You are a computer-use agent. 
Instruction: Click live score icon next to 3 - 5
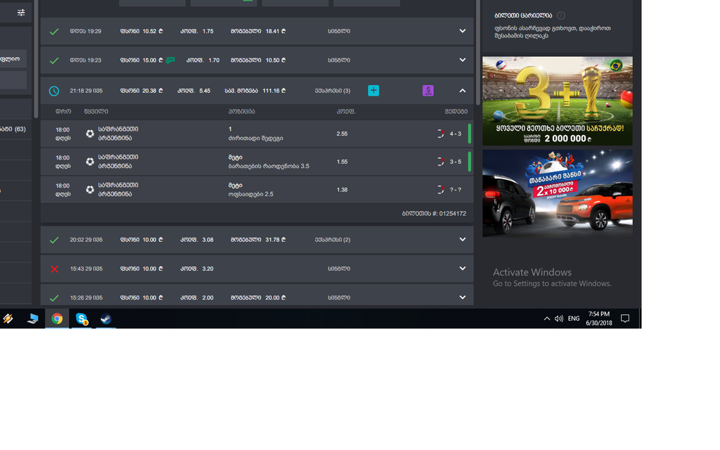coord(441,162)
